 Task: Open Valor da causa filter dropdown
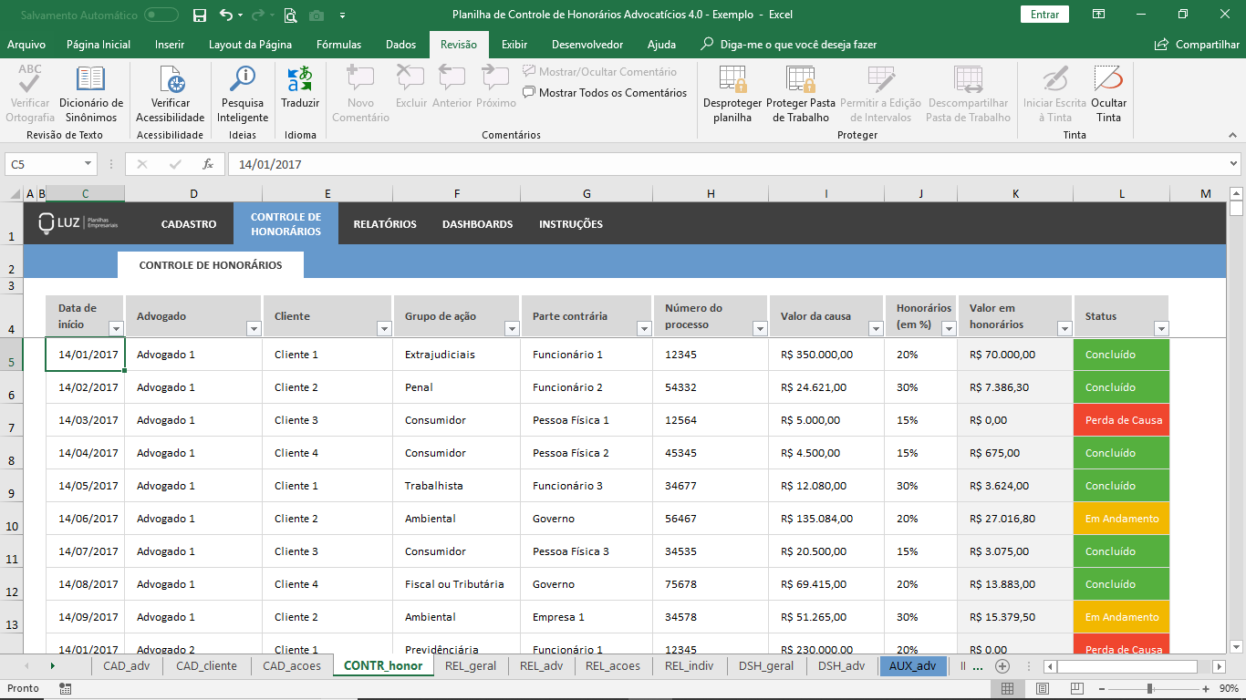coord(876,328)
